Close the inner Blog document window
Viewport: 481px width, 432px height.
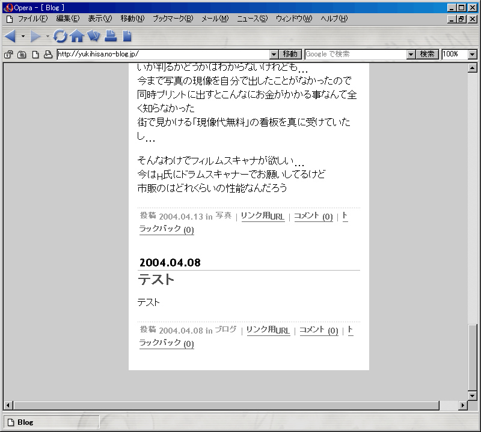pyautogui.click(x=473, y=19)
